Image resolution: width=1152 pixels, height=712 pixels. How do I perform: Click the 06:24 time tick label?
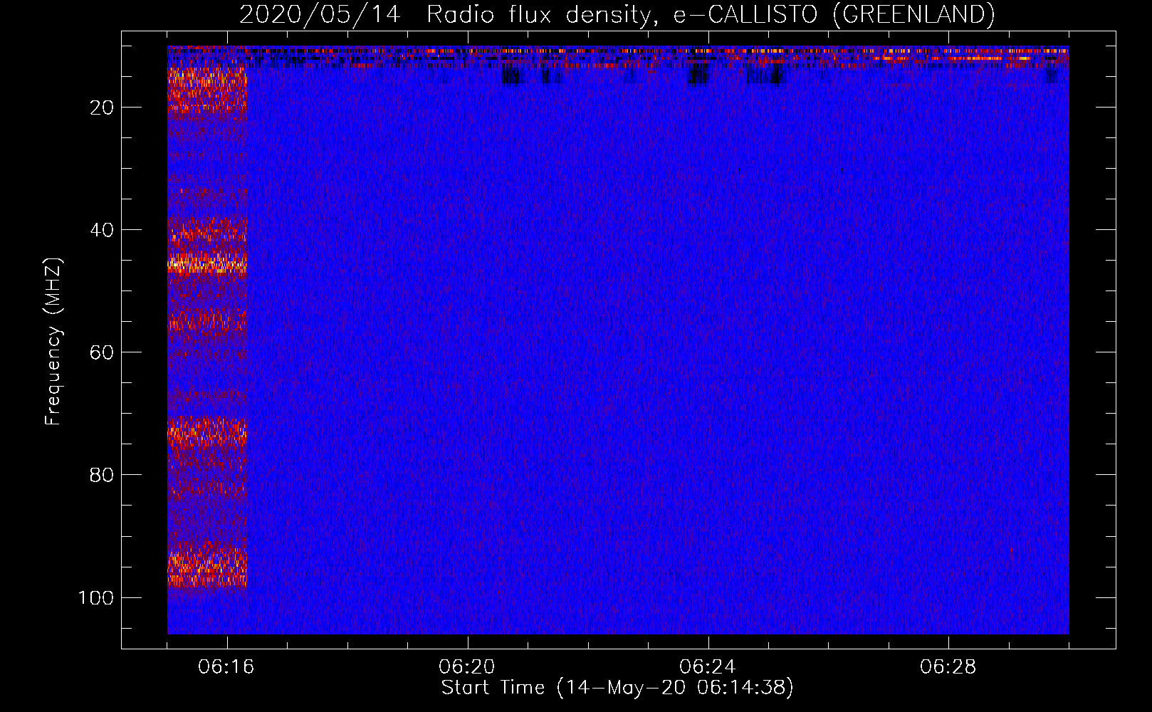(708, 667)
